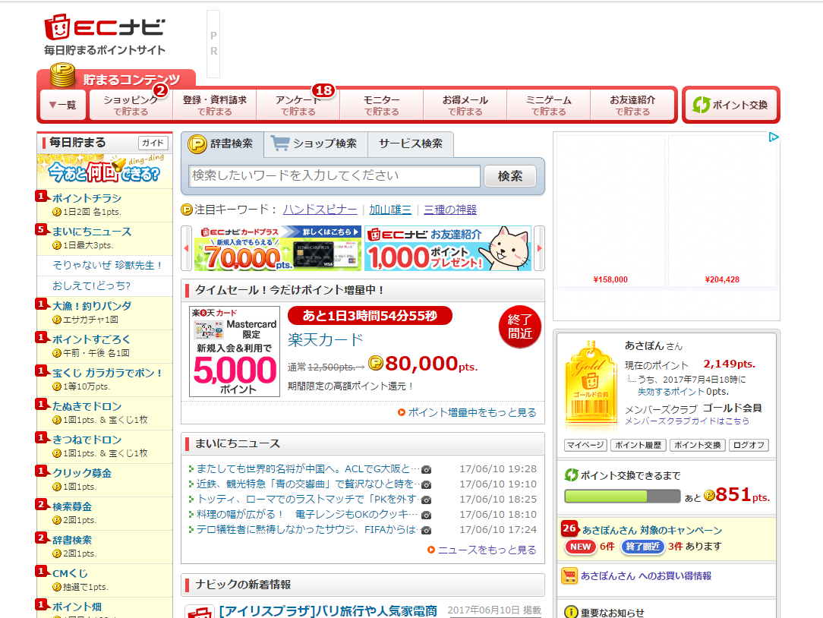Open the ▼一覧 contents list dropdown
823x618 pixels.
63,105
